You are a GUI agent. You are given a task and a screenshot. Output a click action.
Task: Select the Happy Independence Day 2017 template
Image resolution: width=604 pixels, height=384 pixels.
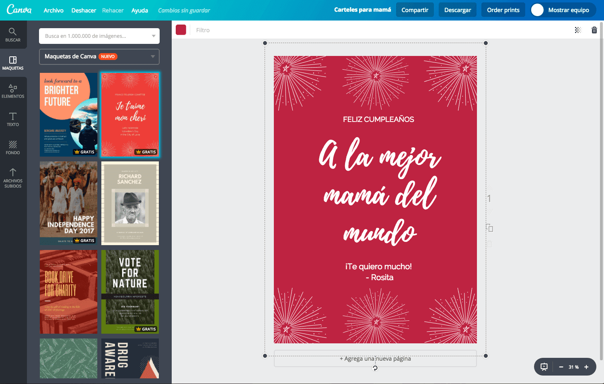click(x=68, y=203)
